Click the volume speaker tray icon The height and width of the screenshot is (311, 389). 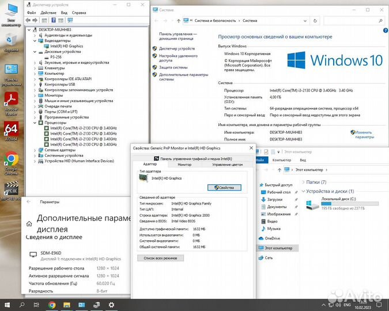click(x=338, y=305)
